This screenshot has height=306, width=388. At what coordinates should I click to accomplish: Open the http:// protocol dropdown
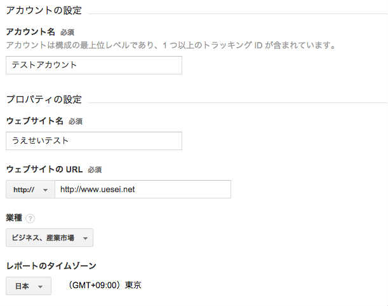tap(30, 190)
